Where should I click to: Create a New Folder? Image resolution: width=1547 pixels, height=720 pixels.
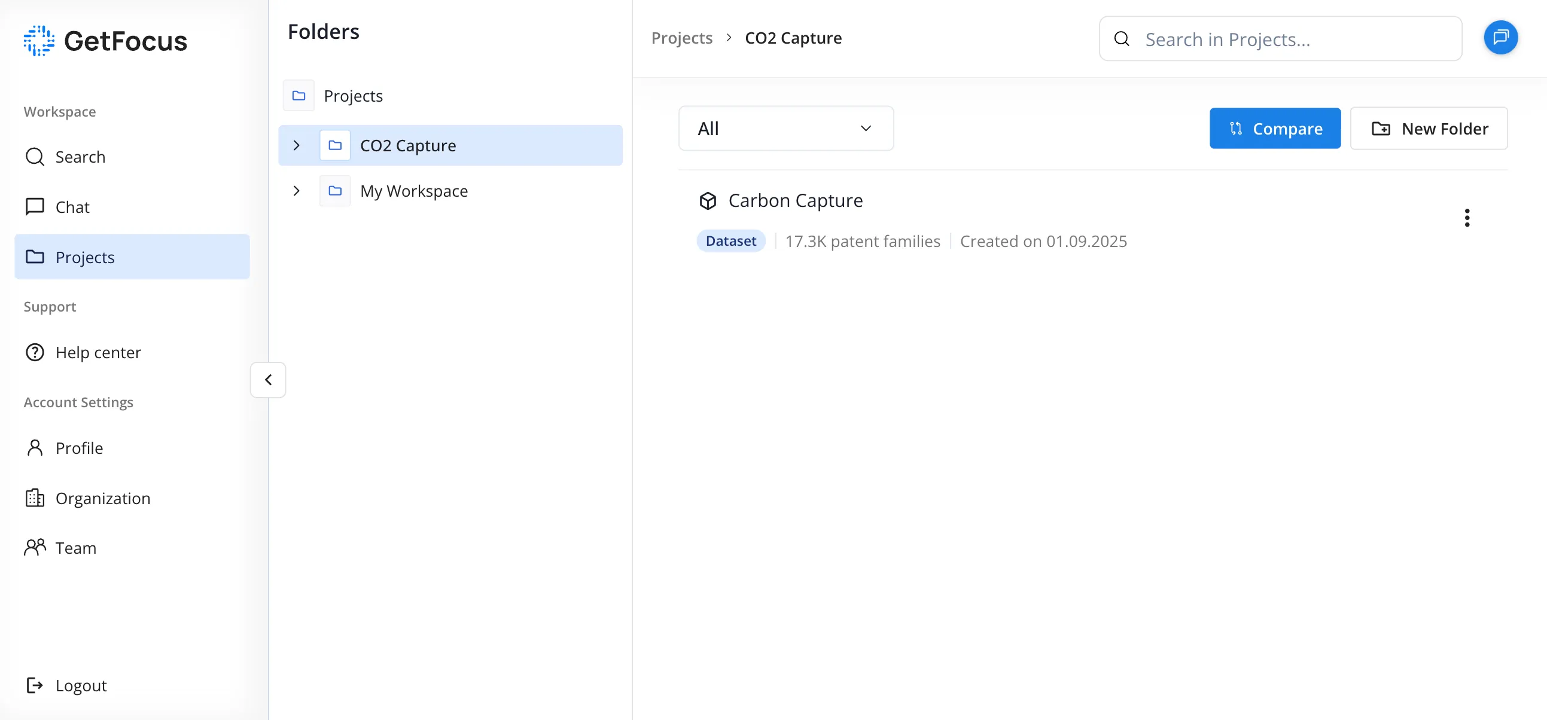coord(1429,129)
